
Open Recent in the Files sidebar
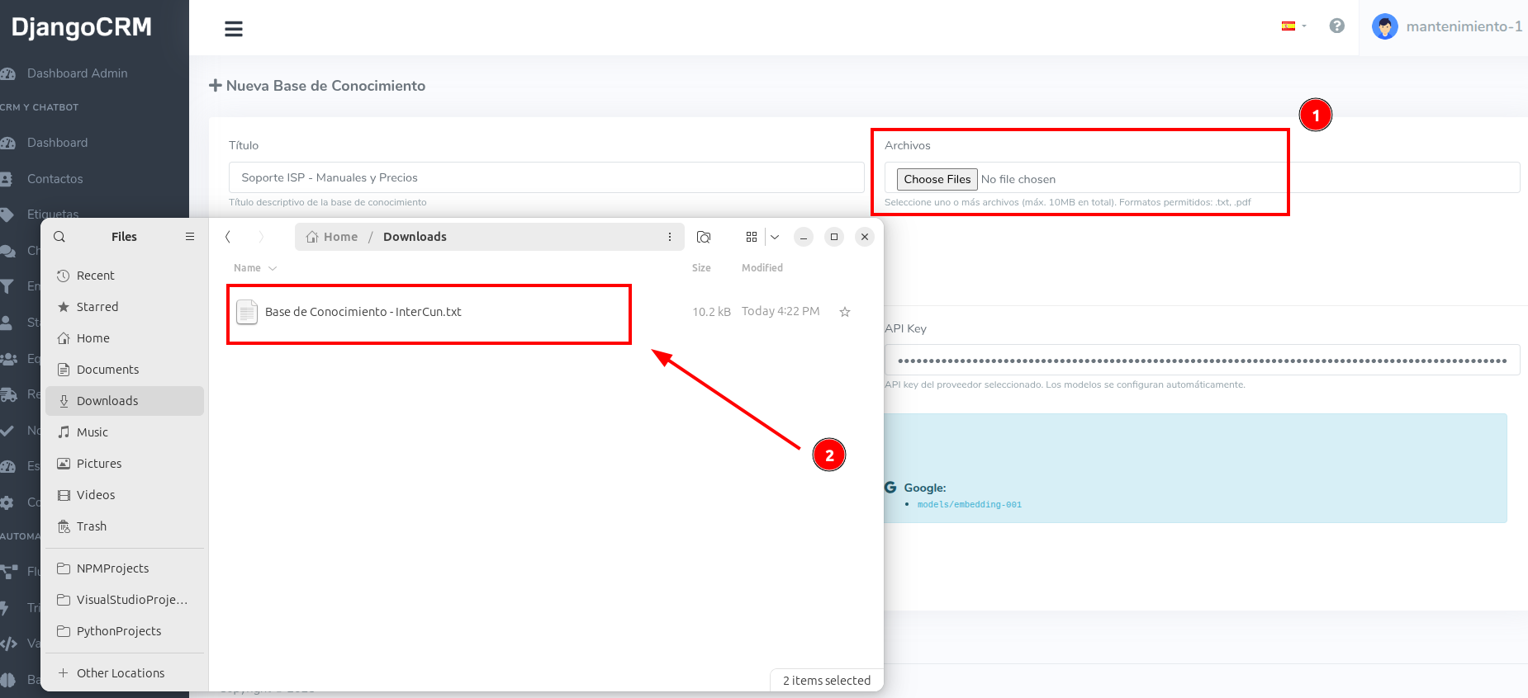(x=95, y=276)
